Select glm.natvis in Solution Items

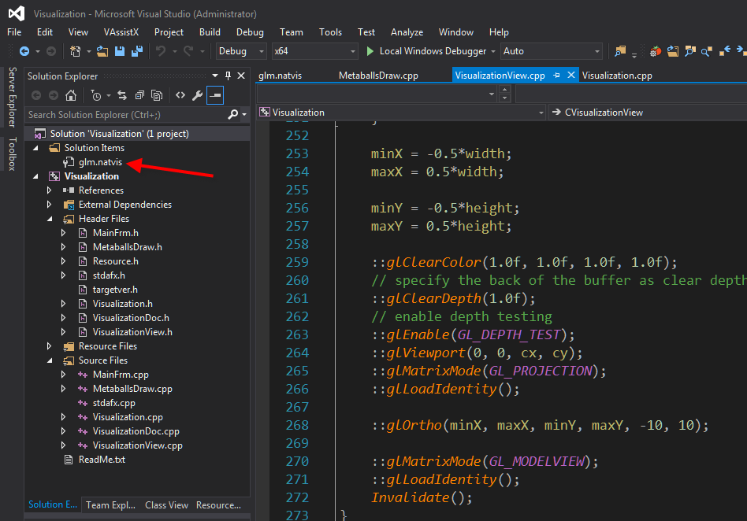[x=99, y=162]
